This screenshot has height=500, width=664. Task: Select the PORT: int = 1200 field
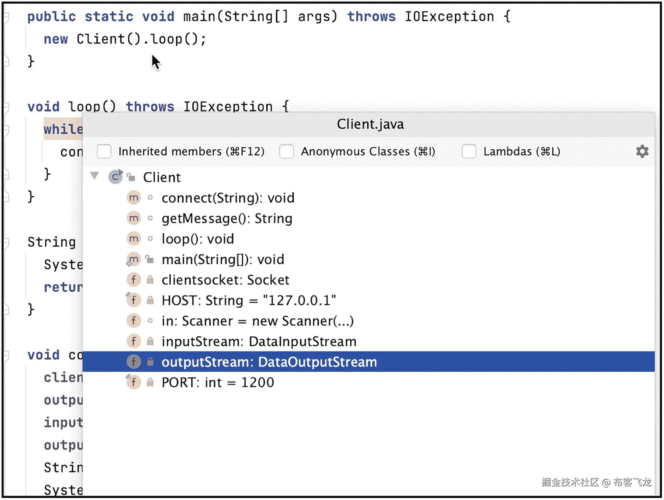[x=368, y=382]
